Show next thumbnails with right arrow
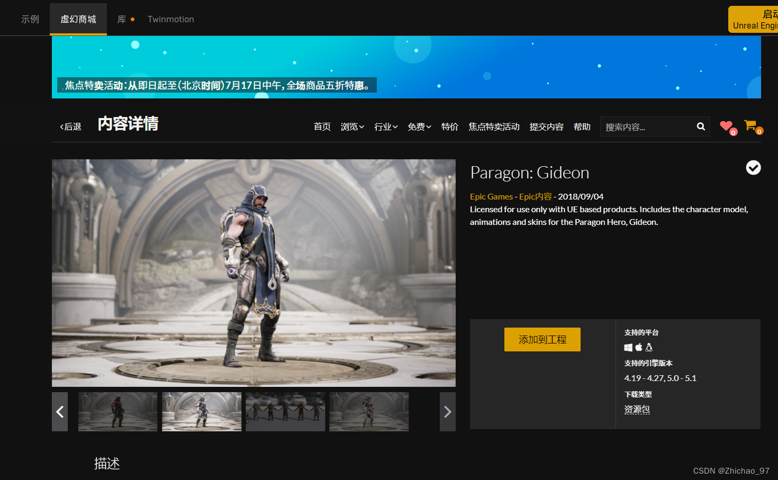The width and height of the screenshot is (778, 480). point(448,412)
